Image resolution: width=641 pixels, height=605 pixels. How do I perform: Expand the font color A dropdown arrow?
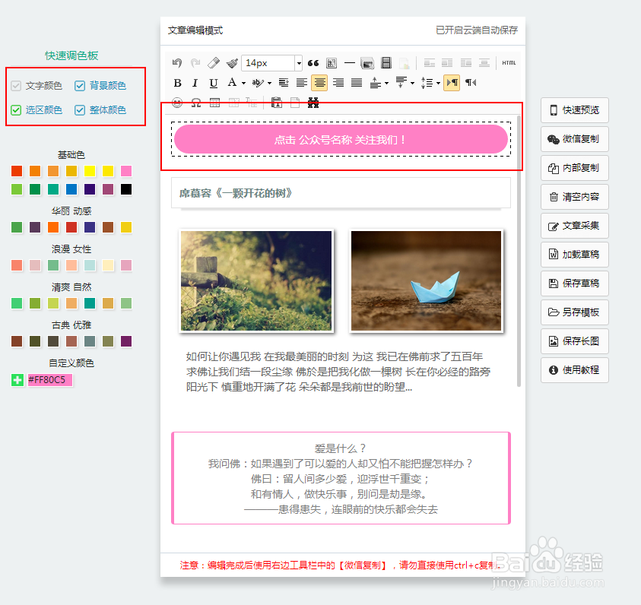click(243, 82)
